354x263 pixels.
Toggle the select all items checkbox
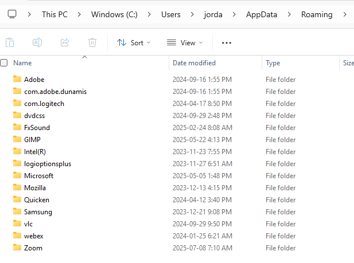coord(4,63)
